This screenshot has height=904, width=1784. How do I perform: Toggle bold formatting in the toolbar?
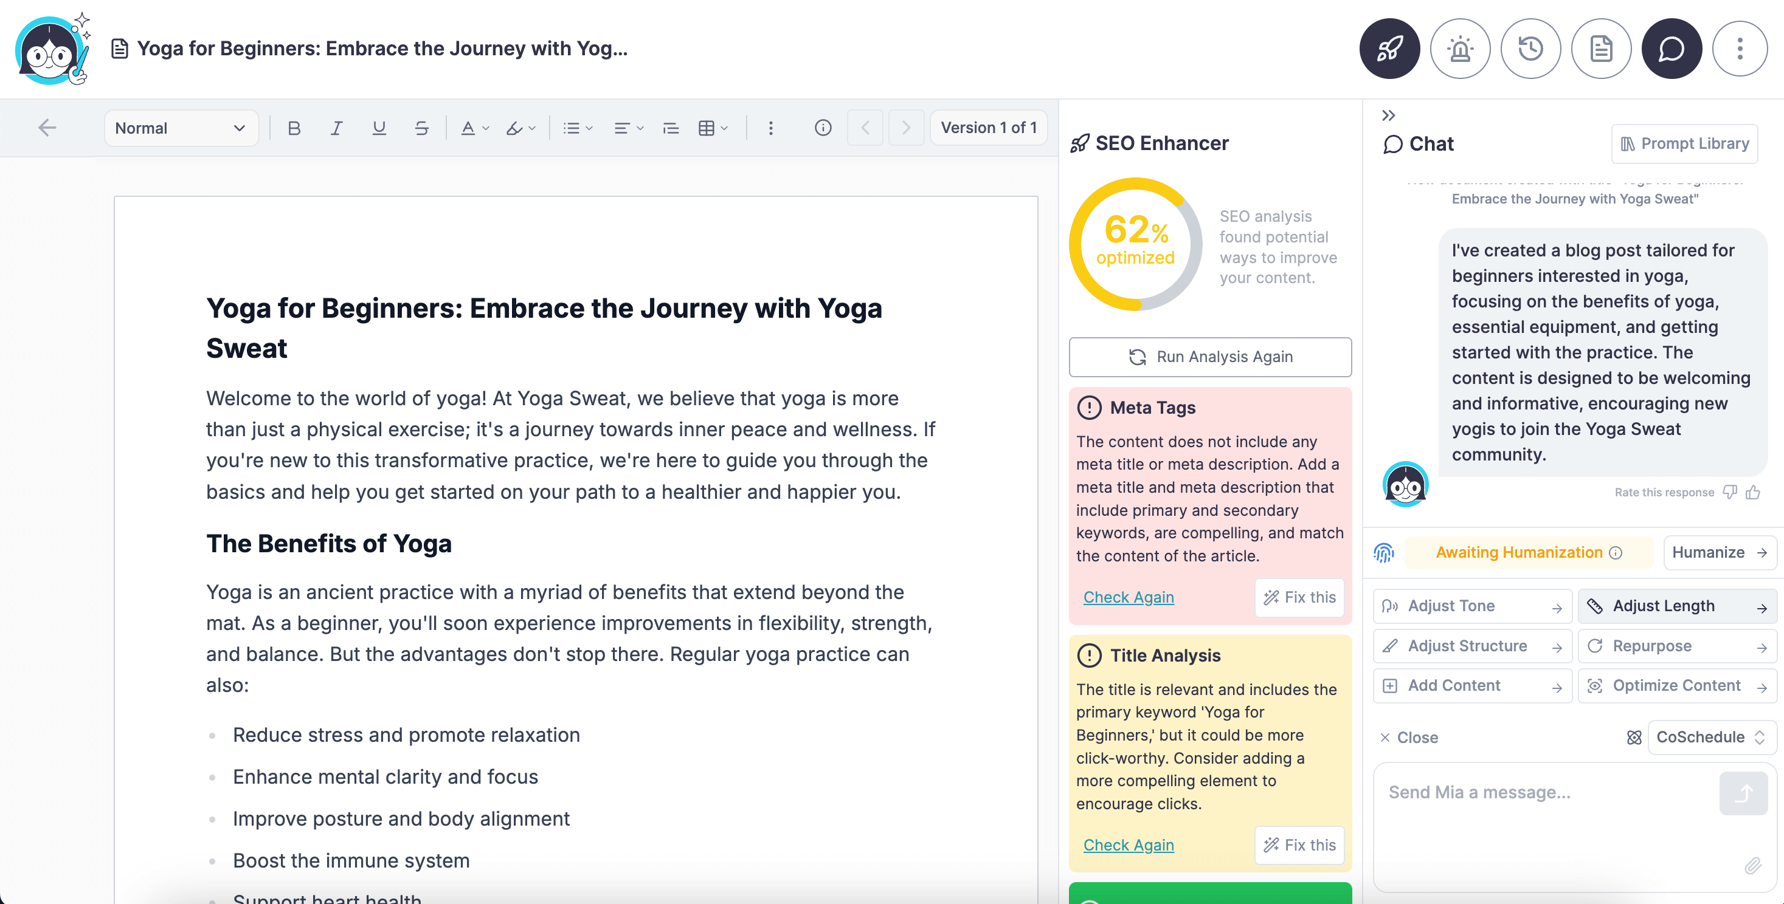294,128
